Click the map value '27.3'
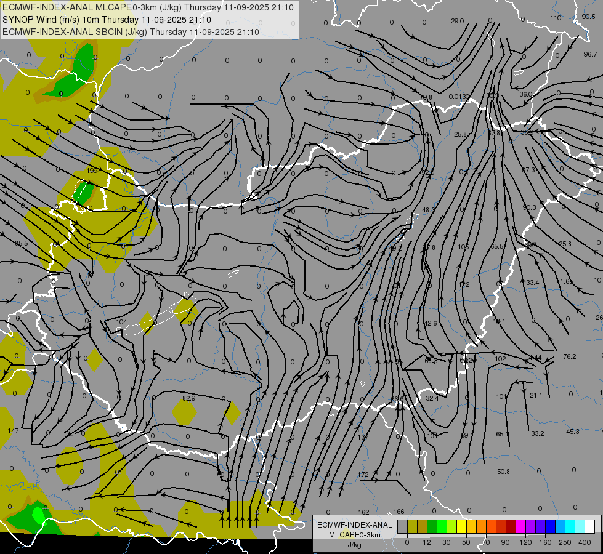This screenshot has height=554, width=603. click(528, 169)
